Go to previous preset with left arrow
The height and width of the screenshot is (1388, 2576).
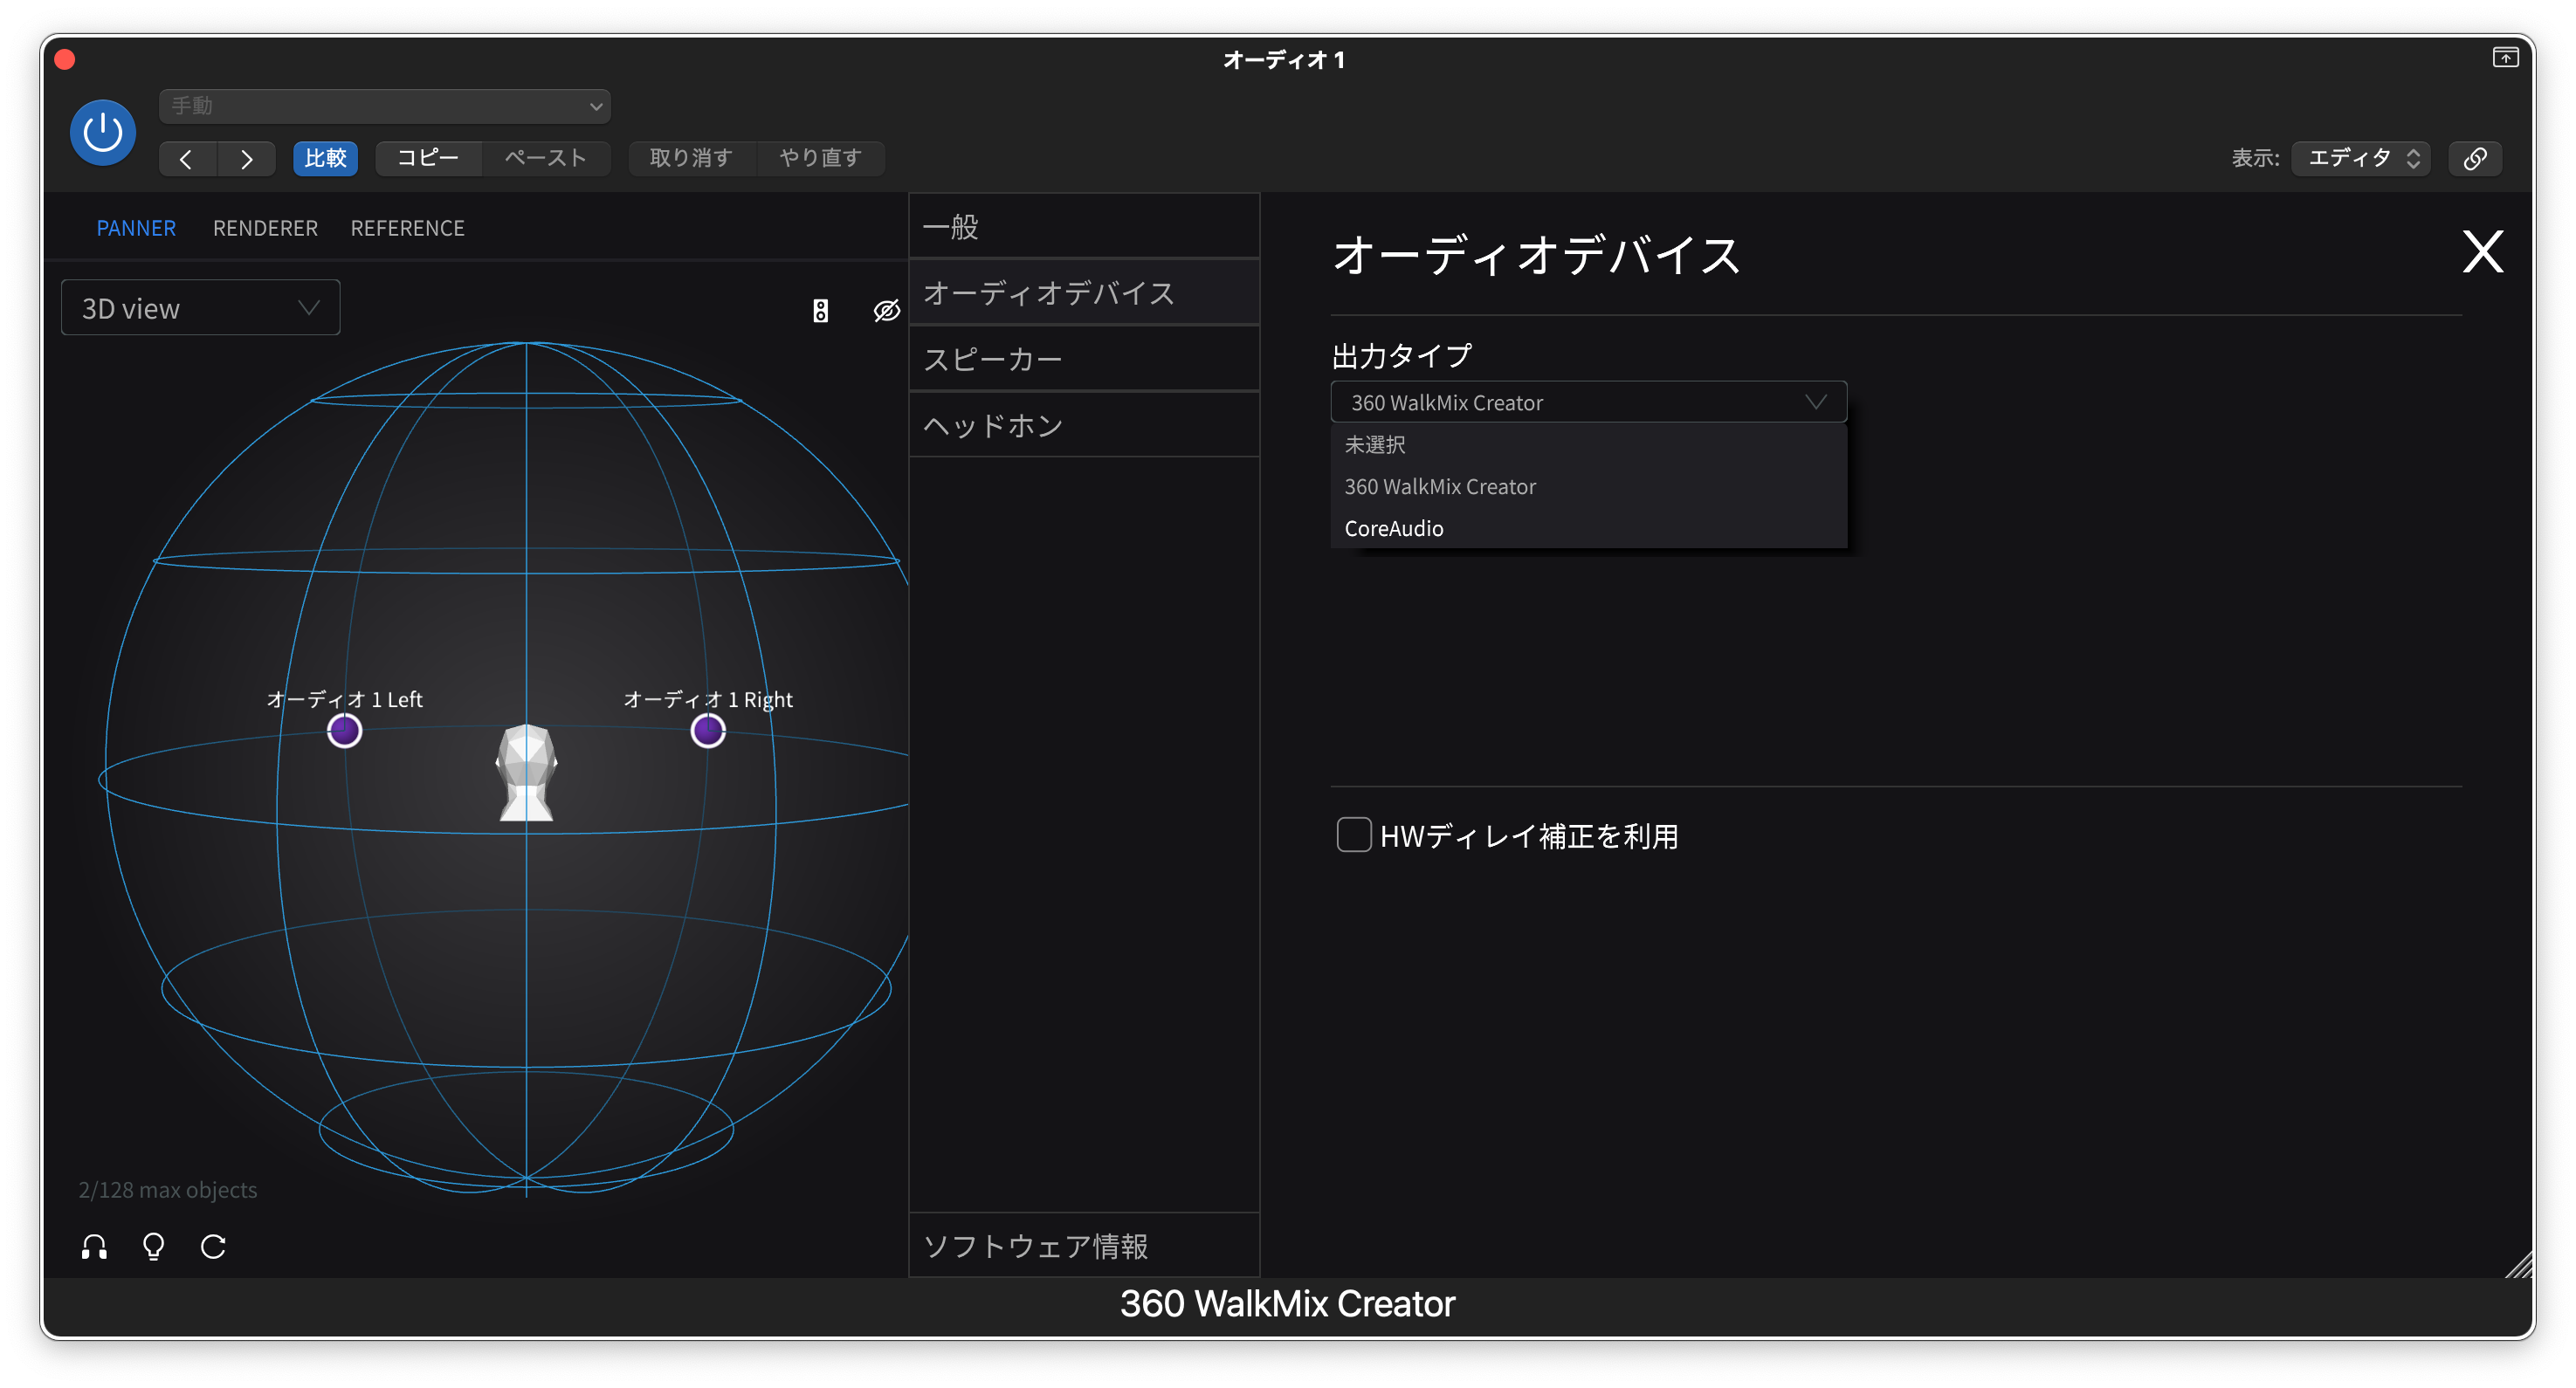187,158
